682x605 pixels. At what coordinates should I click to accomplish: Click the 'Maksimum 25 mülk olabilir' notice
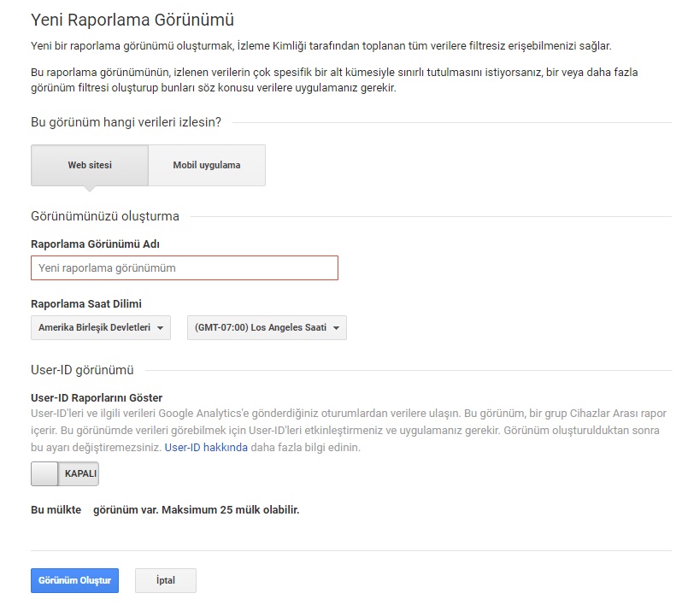[197, 510]
